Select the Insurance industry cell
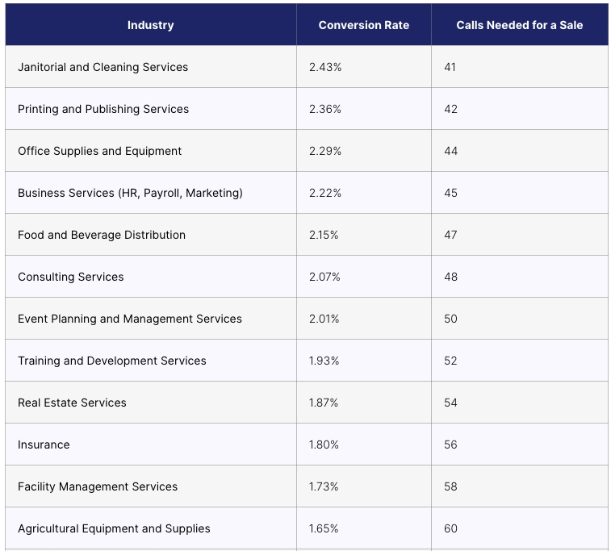 pyautogui.click(x=44, y=445)
